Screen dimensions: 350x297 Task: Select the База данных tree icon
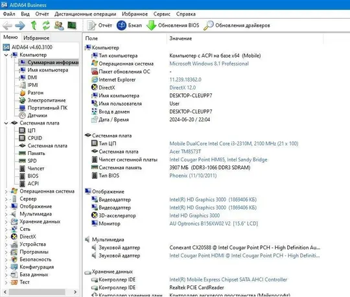14,275
